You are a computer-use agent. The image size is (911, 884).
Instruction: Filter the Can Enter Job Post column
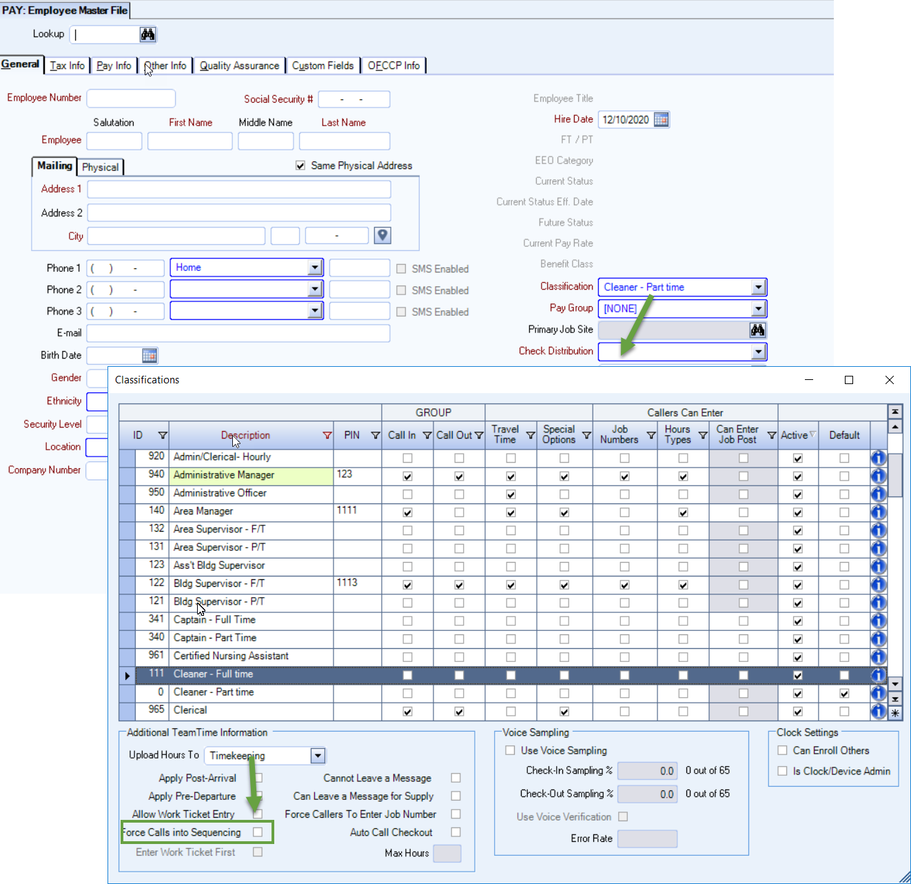(772, 436)
